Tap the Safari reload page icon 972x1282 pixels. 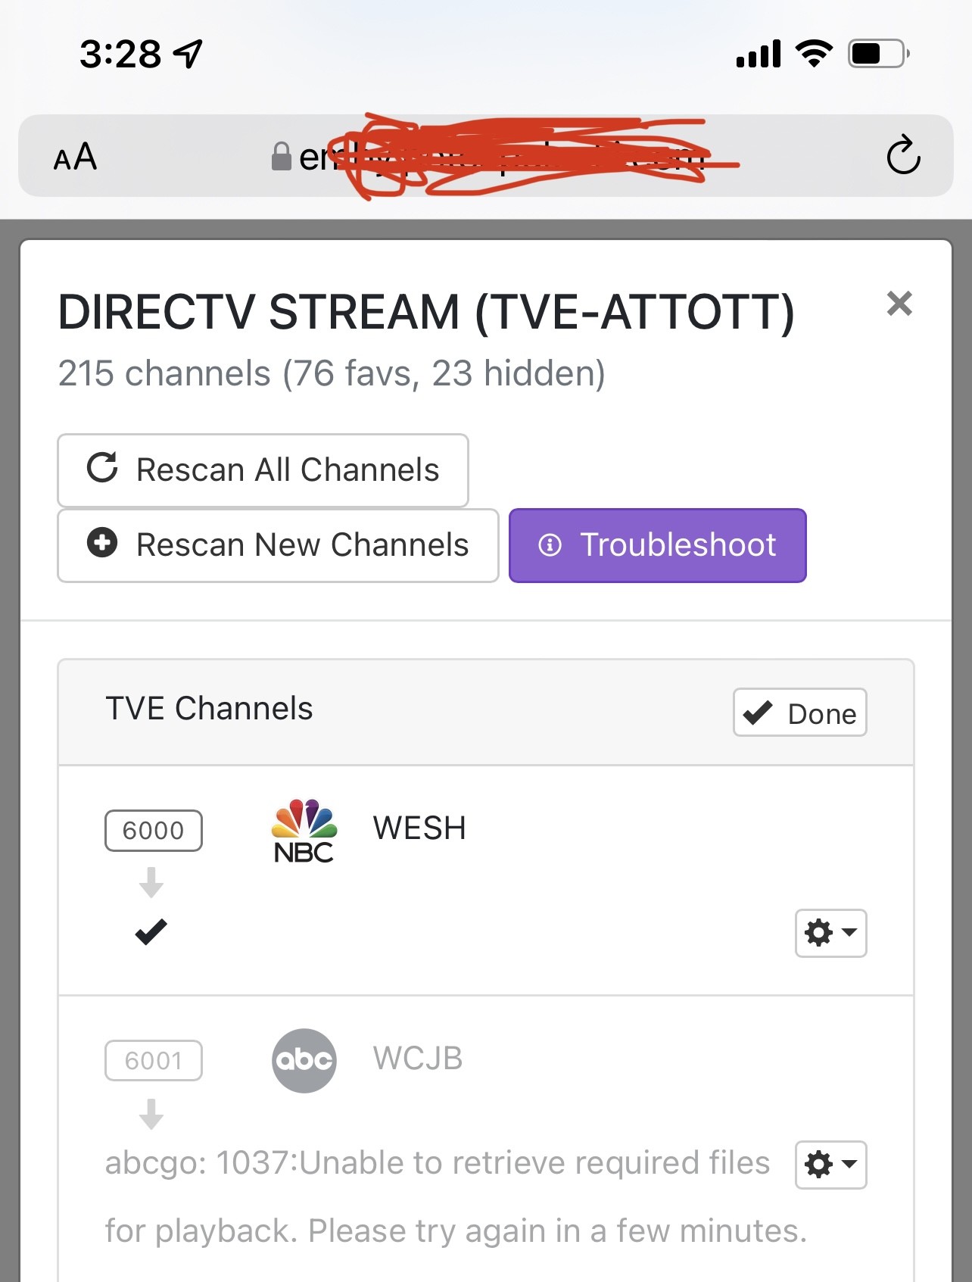coord(903,156)
